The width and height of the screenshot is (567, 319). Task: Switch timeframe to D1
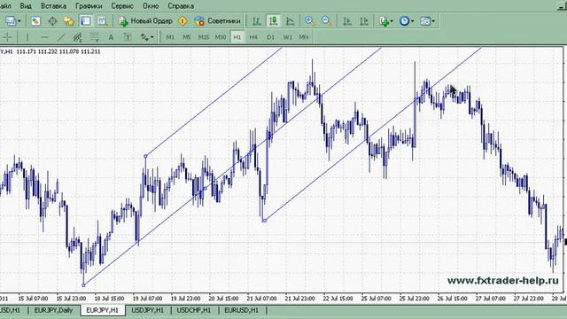[x=270, y=37]
